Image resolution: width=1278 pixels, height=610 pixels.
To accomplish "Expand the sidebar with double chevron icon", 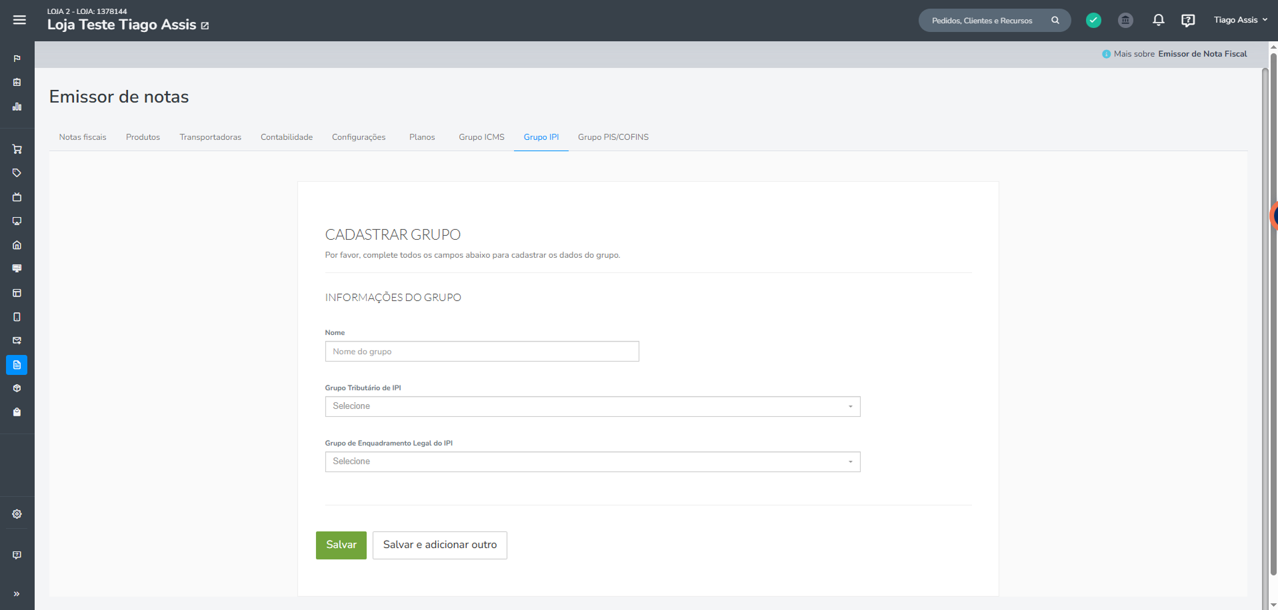I will 17,594.
